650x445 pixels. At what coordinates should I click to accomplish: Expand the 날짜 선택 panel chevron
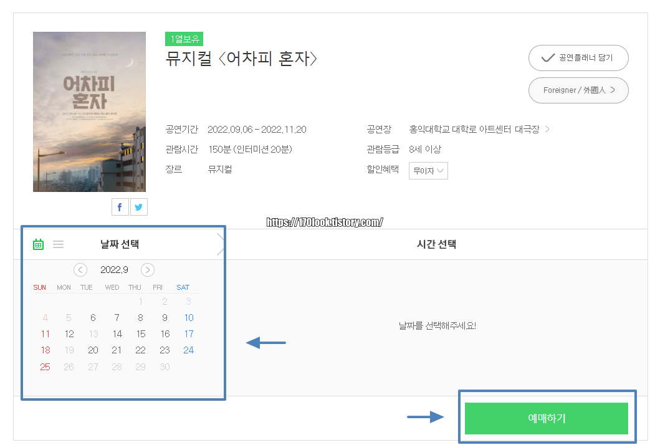[221, 244]
